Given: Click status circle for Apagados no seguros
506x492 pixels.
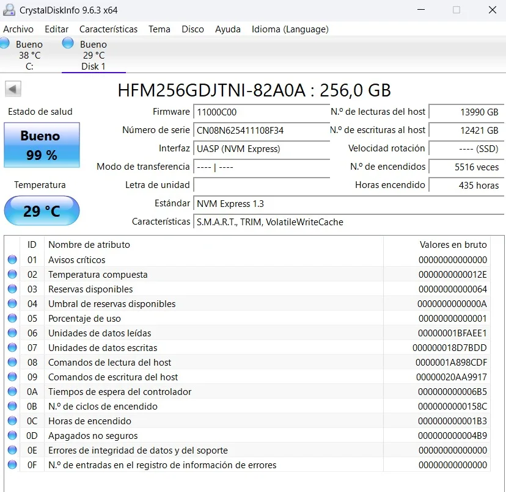Looking at the screenshot, I should tap(12, 436).
